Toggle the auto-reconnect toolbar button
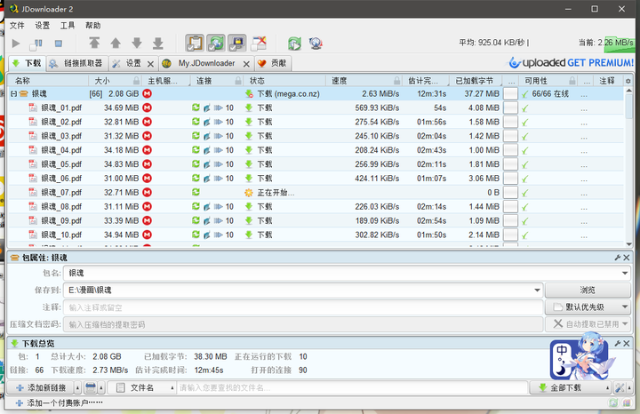 tap(216, 43)
